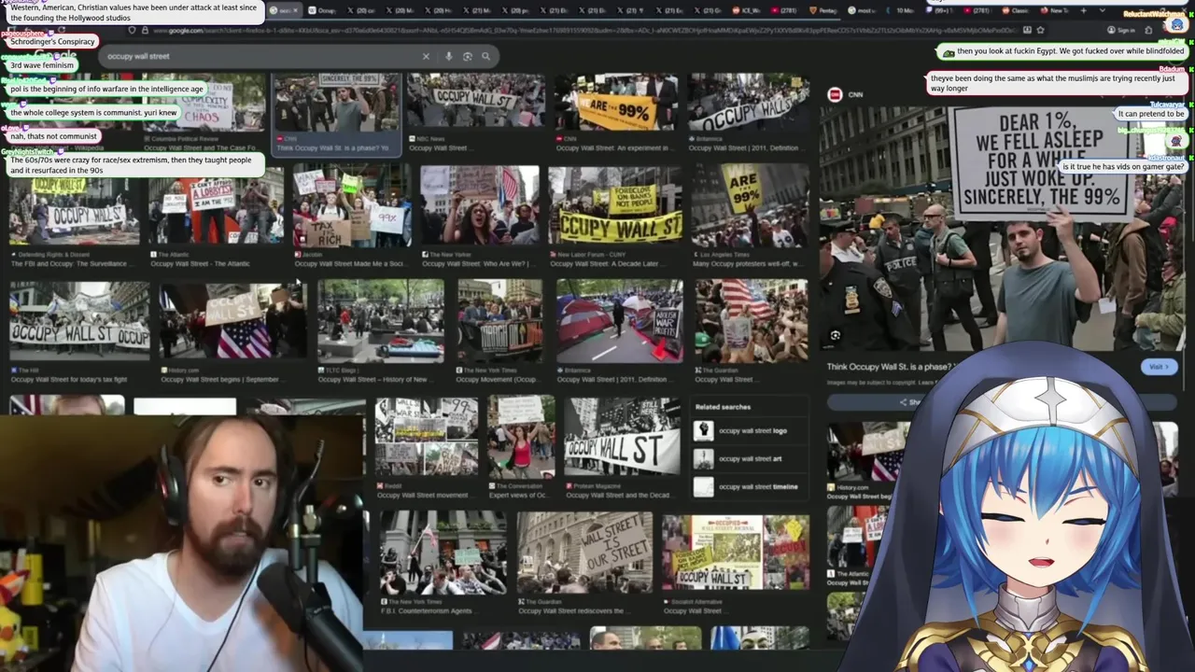Screen dimensions: 1195x672
Task: Click the 'occupy wall street logo' related search thumbnail
Action: coord(703,430)
